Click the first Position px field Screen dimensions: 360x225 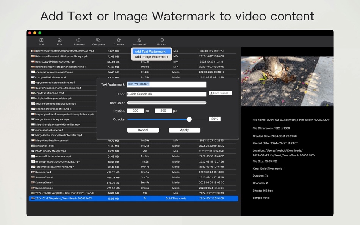(136, 111)
